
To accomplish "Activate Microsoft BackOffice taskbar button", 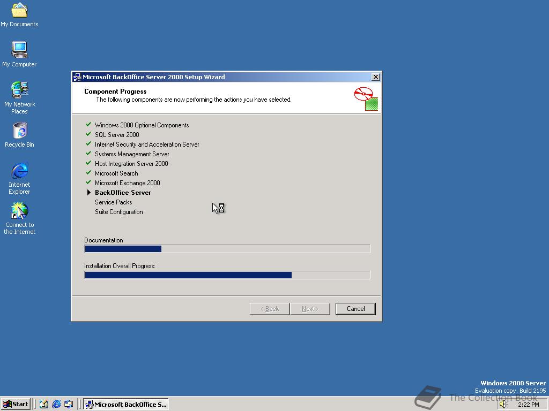I will tap(126, 404).
